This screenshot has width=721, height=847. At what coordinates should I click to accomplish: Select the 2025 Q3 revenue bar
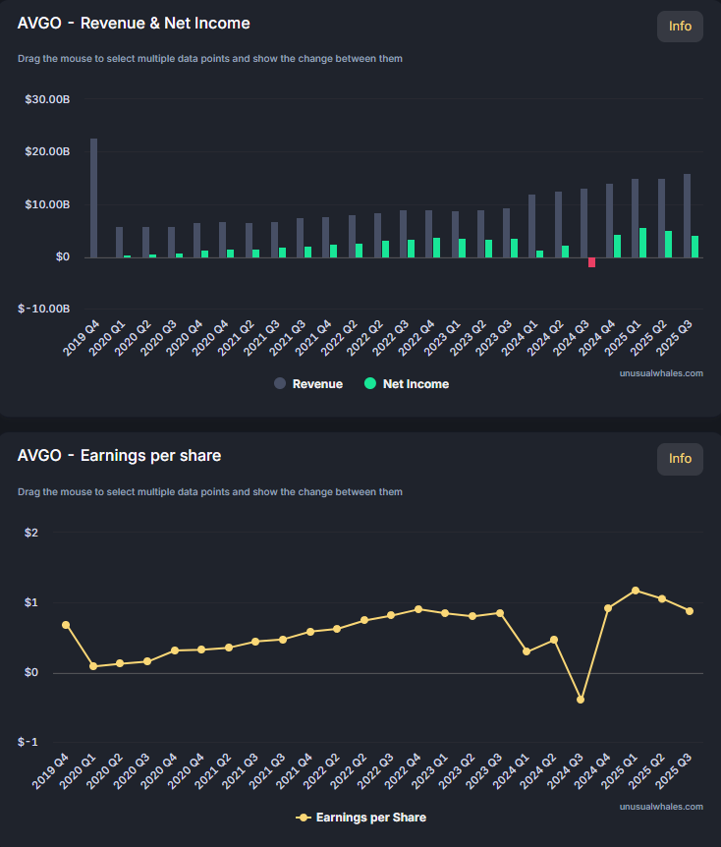click(687, 215)
